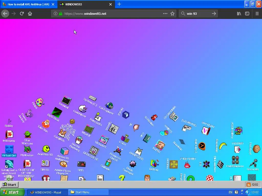Screen dimensions: 262x196
Task: Click the EN language indicator
Action: pos(231,192)
